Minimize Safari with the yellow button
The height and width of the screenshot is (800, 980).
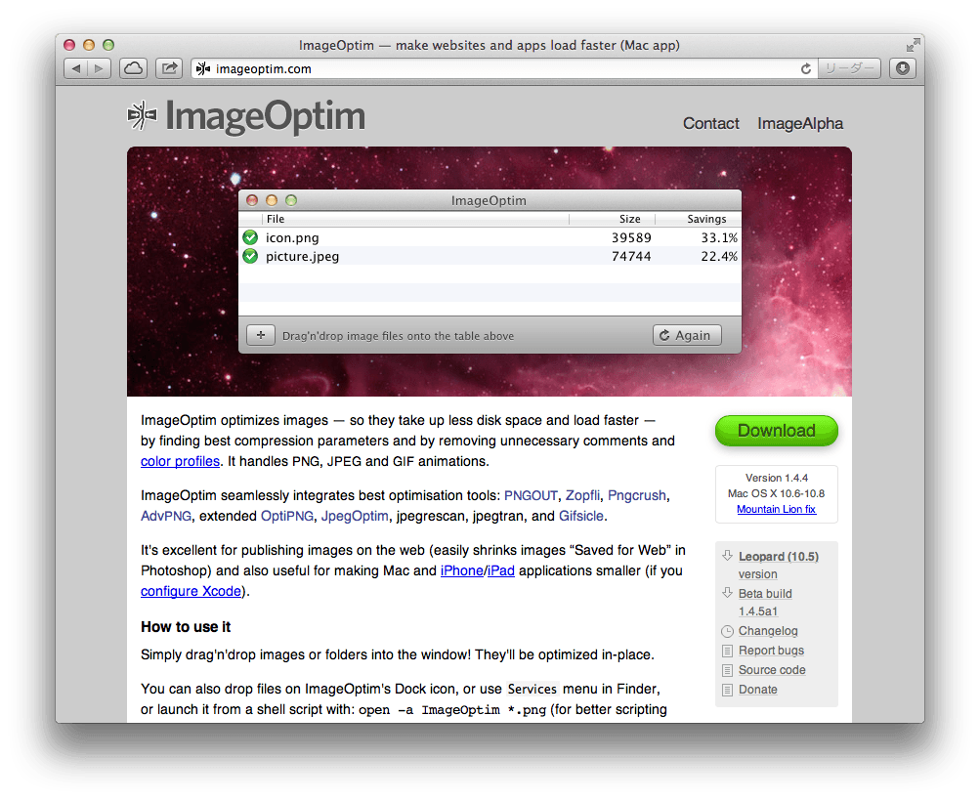89,45
